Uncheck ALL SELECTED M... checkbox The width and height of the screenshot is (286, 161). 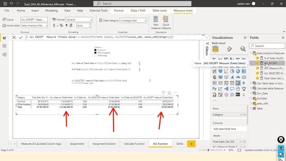pos(257,73)
